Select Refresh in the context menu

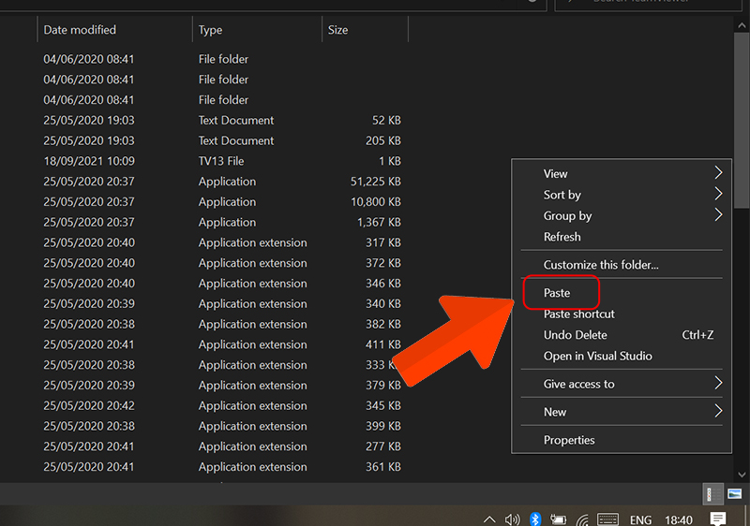pos(562,237)
